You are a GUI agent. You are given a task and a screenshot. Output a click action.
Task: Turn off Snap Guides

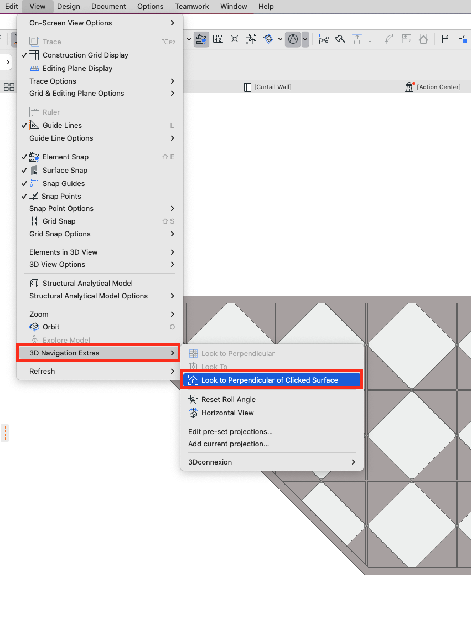point(63,183)
